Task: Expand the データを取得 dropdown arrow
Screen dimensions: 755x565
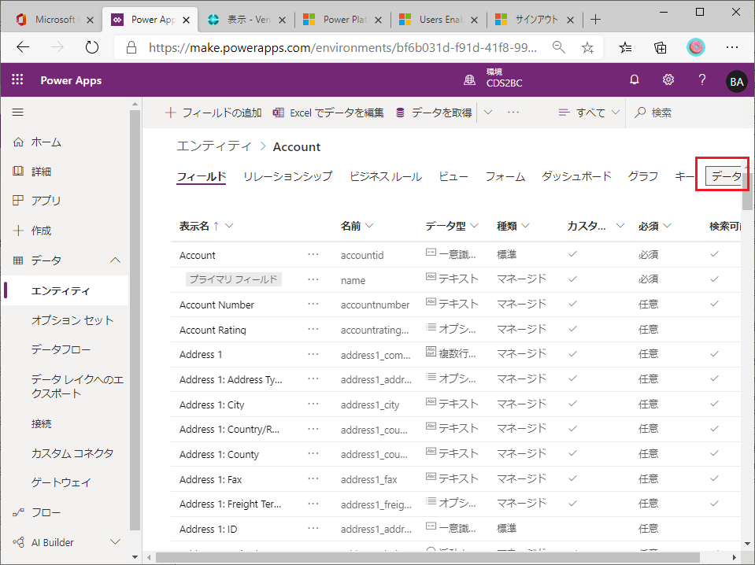Action: pos(488,113)
